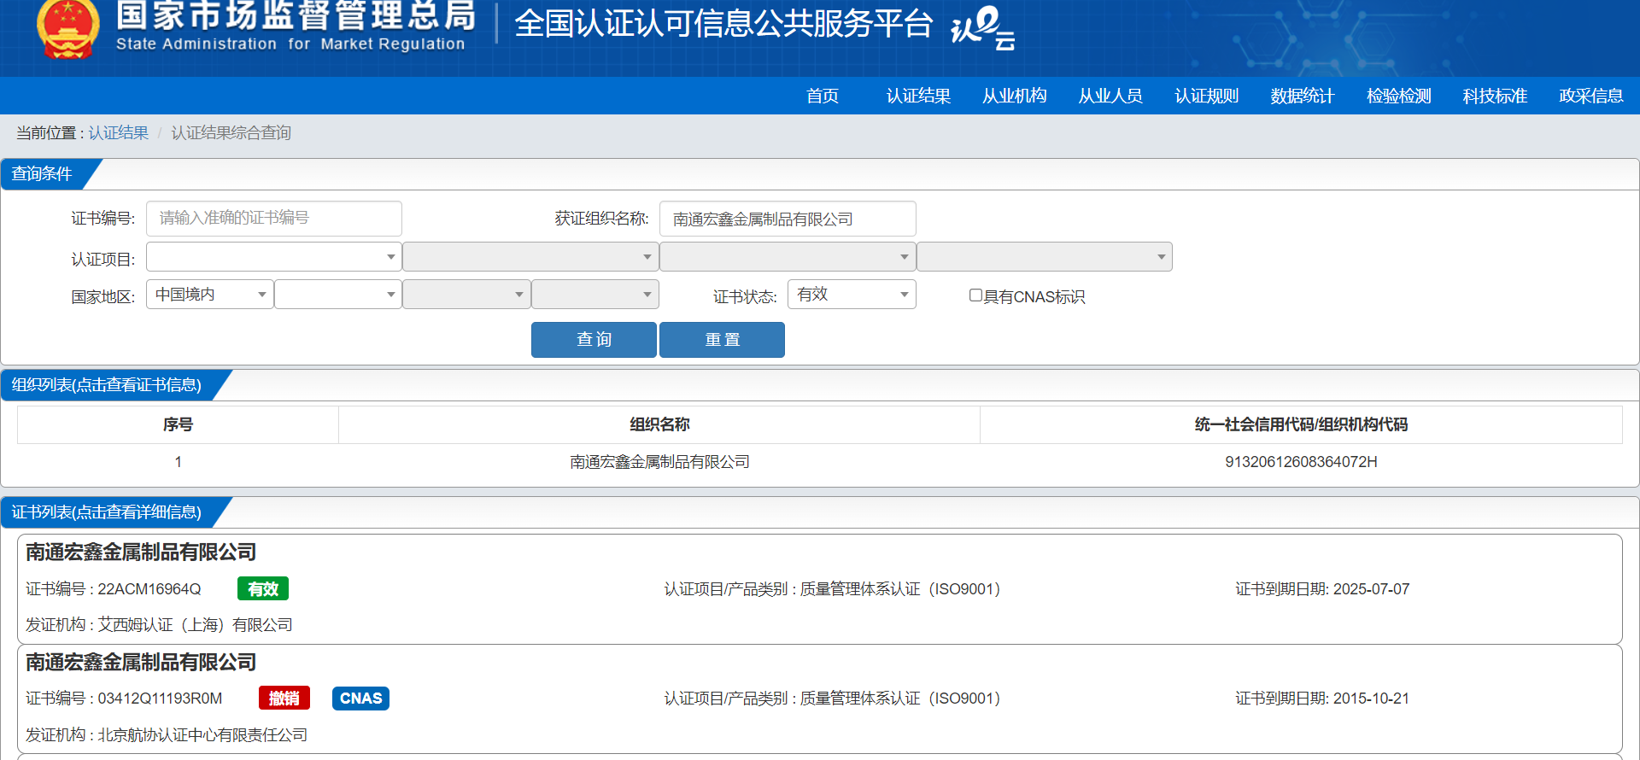This screenshot has width=1640, height=760.
Task: Click issuer 北京航协认证中心有限责任公司
Action: click(x=202, y=735)
